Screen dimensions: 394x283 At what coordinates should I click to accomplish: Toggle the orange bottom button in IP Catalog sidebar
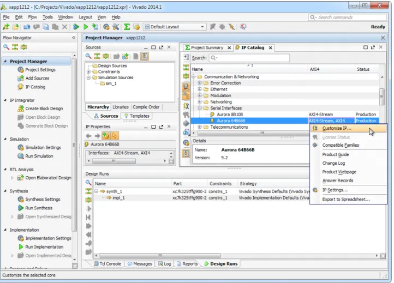186,153
